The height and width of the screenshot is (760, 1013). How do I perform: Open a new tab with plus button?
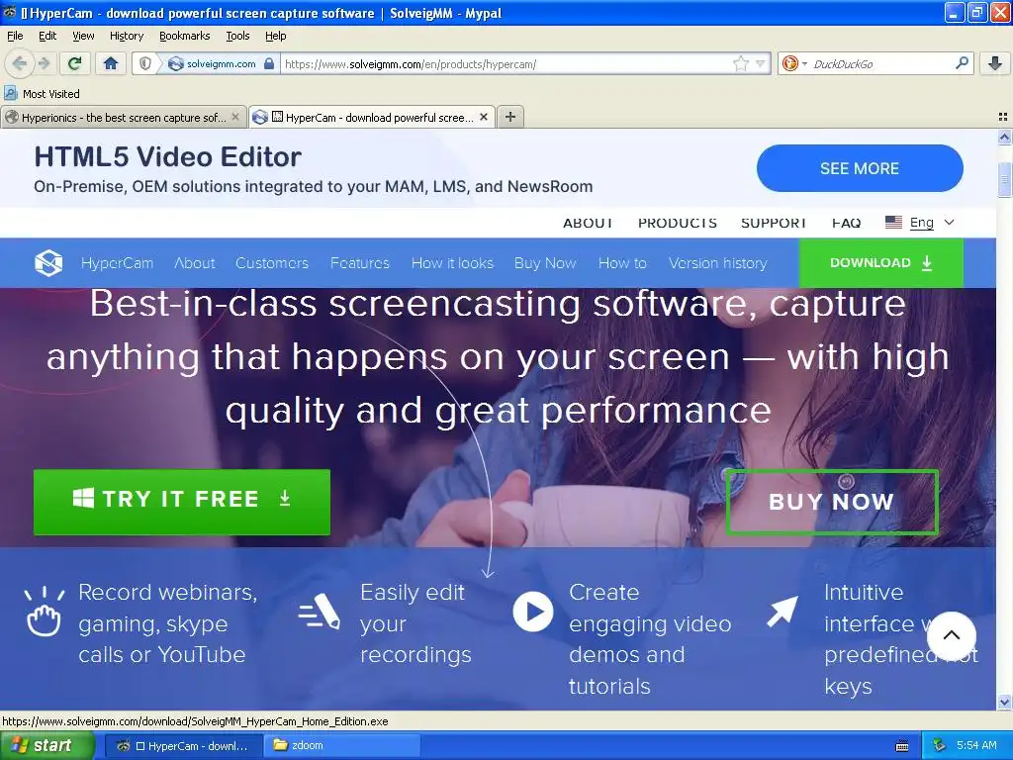(x=510, y=117)
